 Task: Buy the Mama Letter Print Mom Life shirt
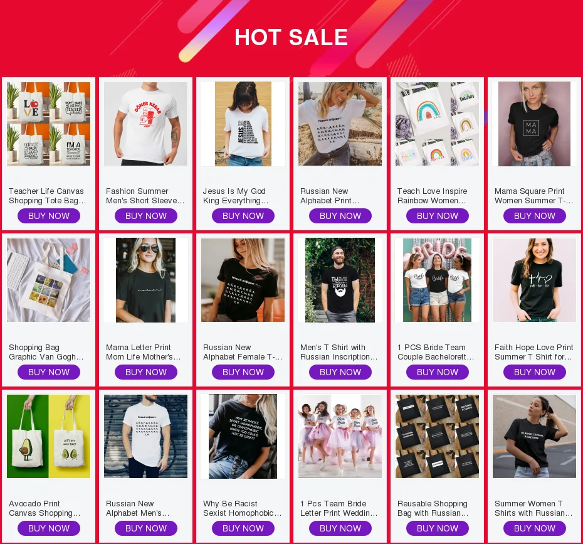point(145,372)
